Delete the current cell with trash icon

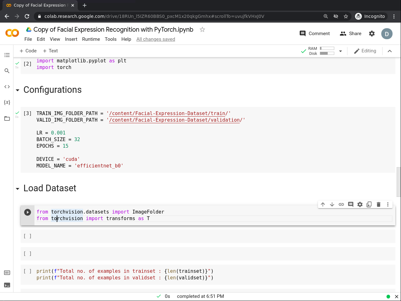tap(378, 204)
